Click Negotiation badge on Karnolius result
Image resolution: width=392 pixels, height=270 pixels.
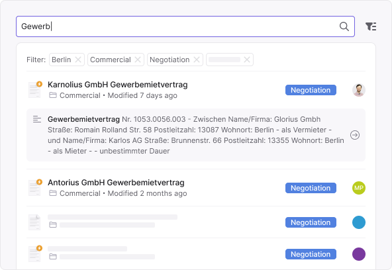[311, 90]
